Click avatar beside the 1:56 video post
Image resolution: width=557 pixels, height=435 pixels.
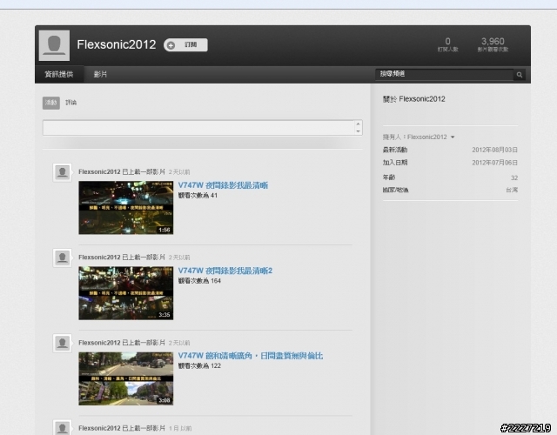click(x=63, y=172)
